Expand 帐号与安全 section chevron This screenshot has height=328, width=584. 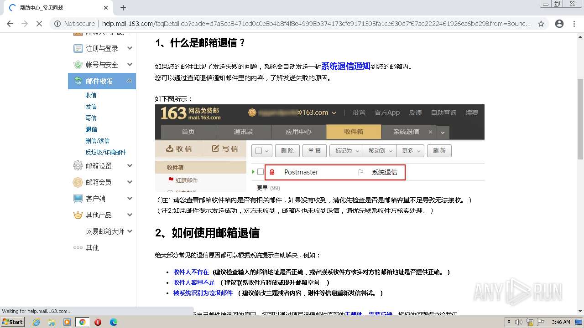[130, 65]
